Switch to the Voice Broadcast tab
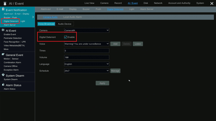The height and width of the screenshot is (121, 216). click(46, 24)
